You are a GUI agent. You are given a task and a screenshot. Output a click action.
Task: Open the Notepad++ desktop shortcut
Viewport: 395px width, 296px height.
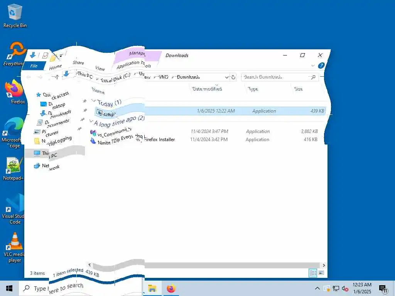(x=13, y=168)
